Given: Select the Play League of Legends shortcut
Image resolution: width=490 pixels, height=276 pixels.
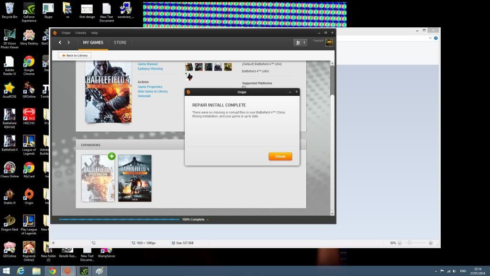Looking at the screenshot, I should coord(29,225).
